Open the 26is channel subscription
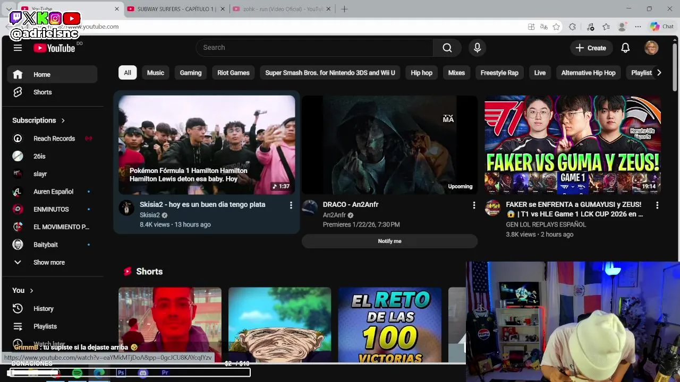 (x=52, y=156)
